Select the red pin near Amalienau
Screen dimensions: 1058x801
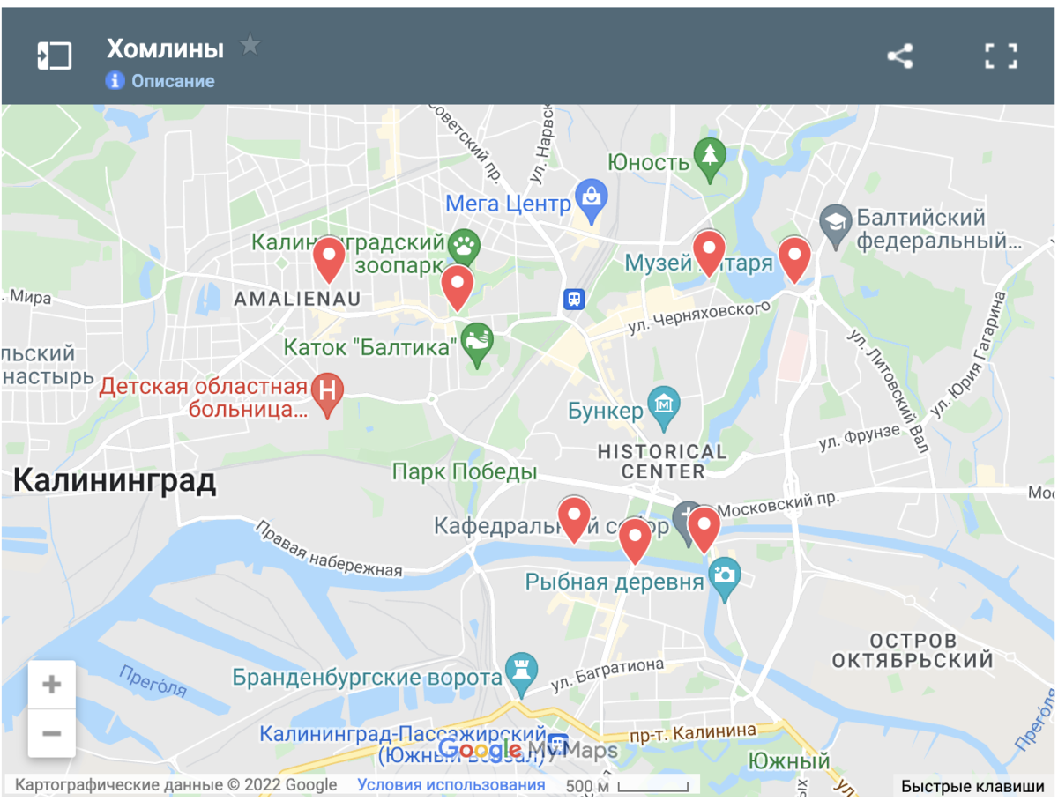point(329,259)
